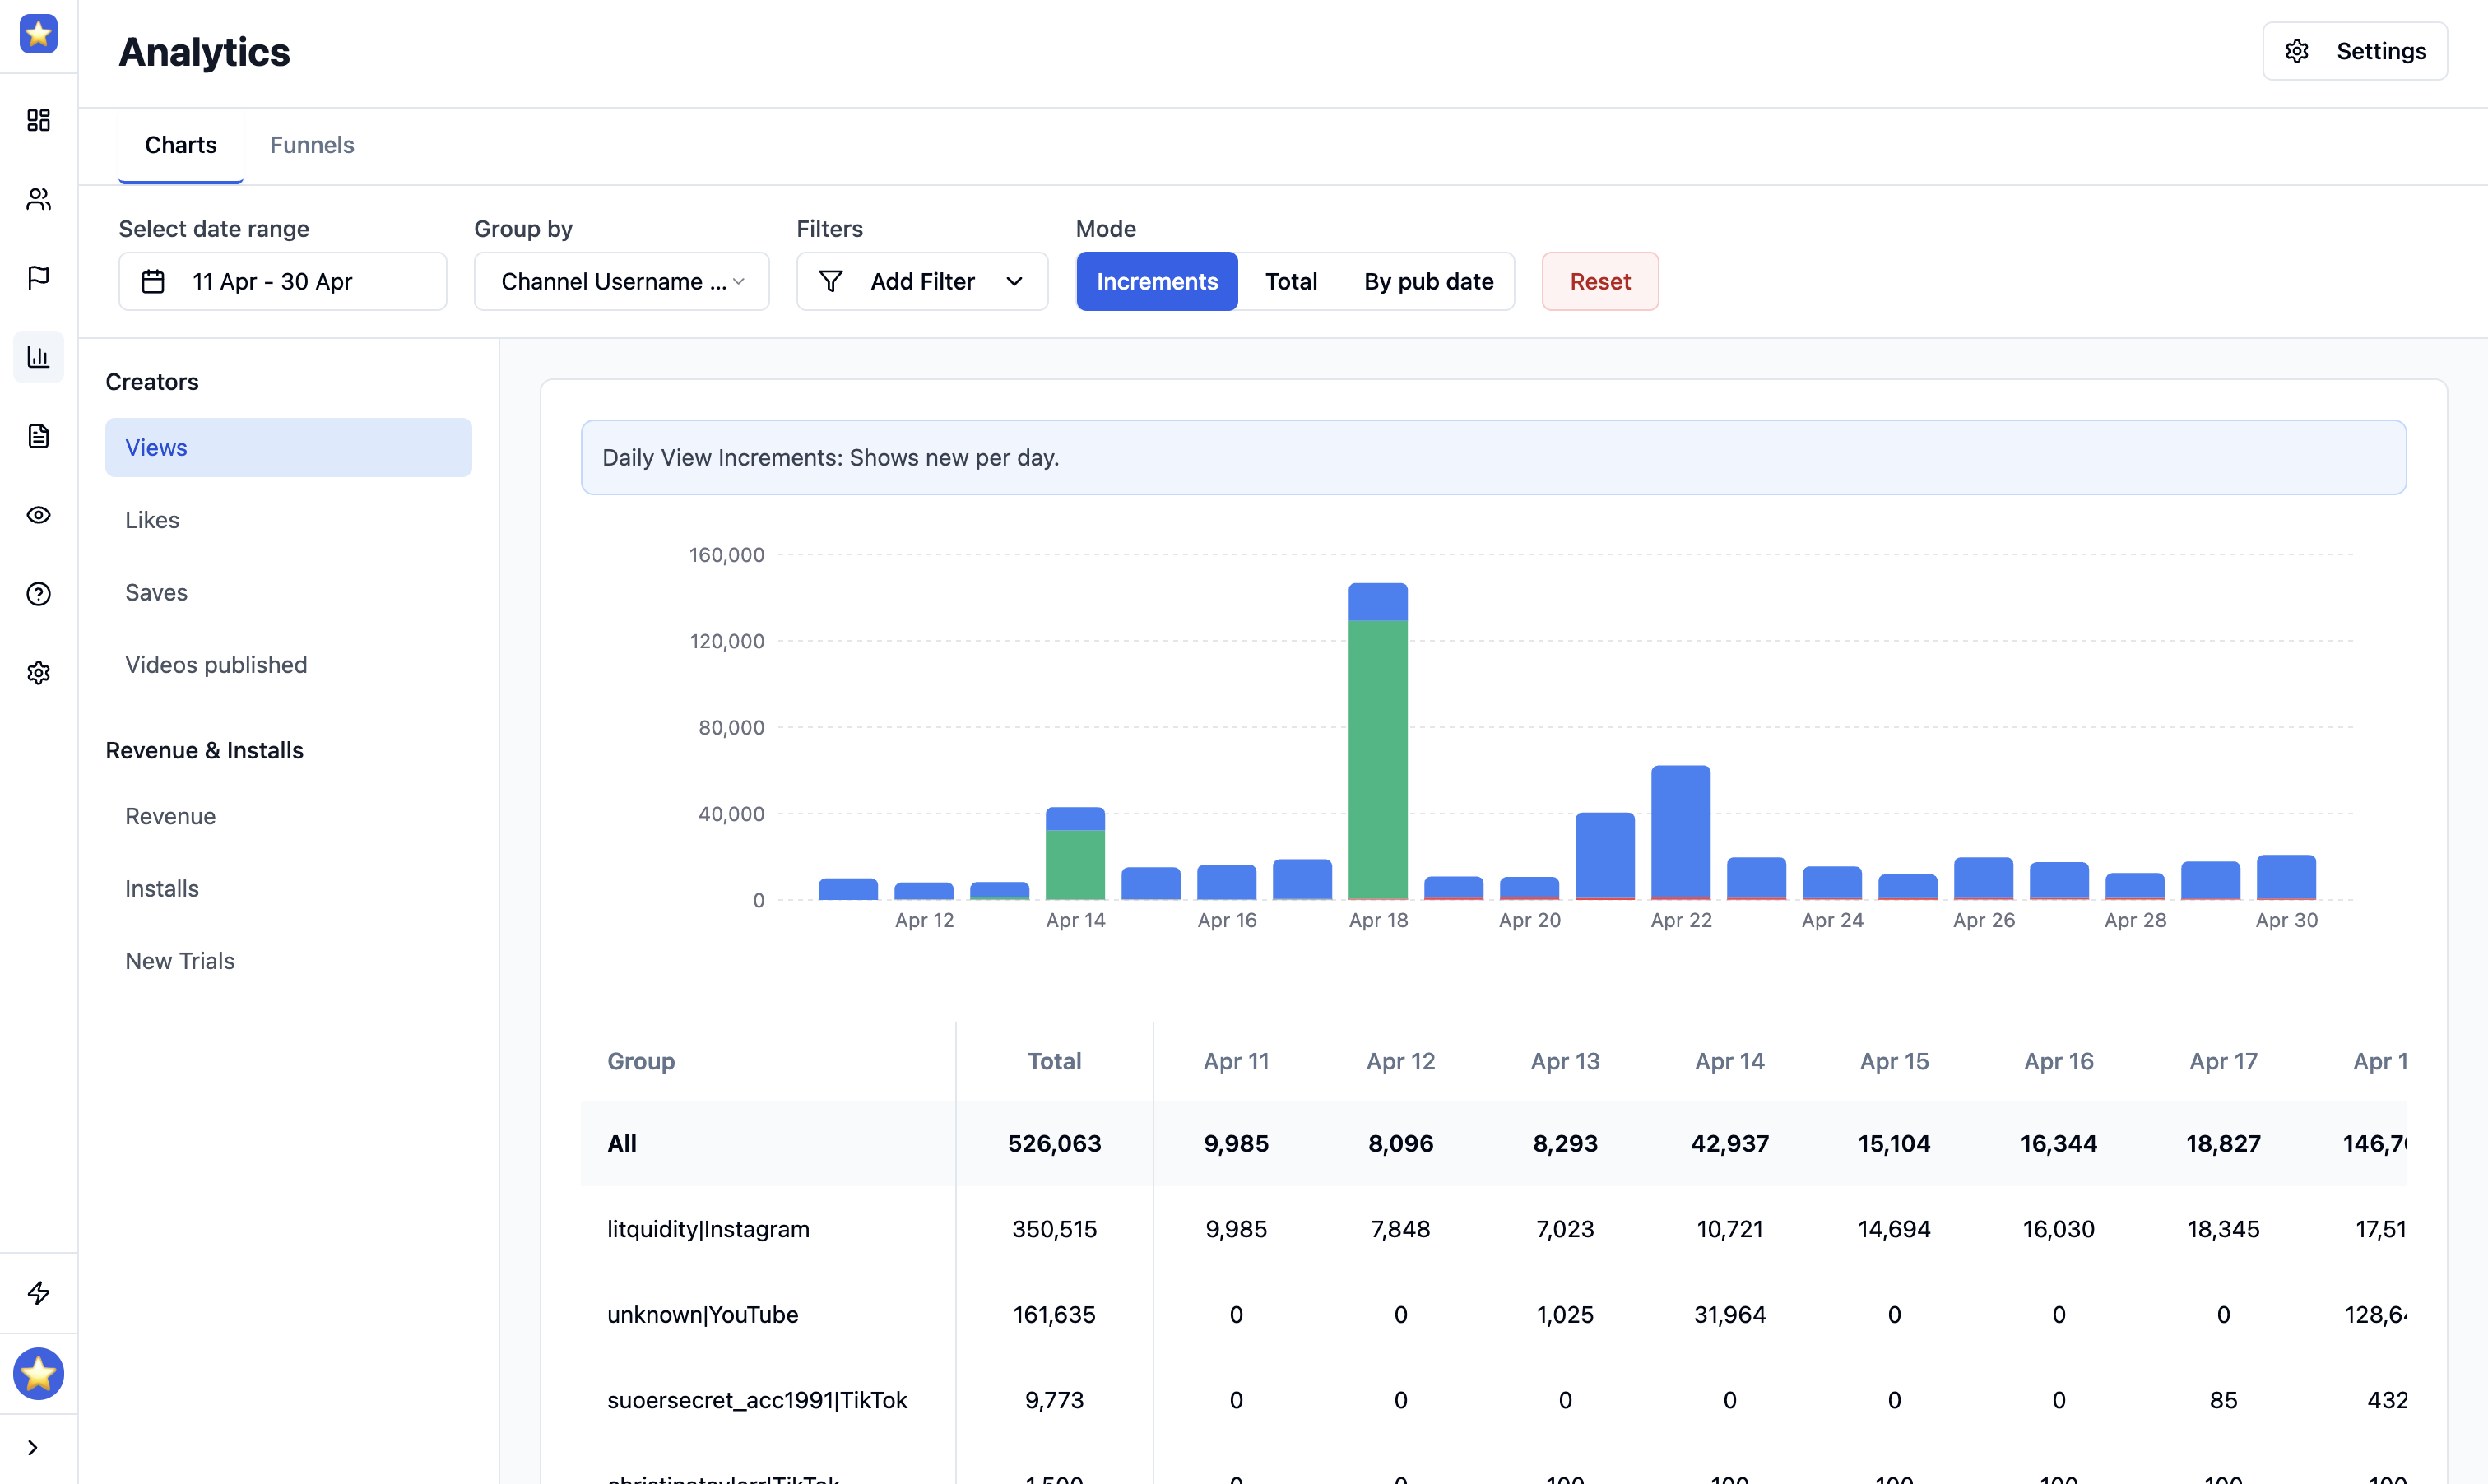
Task: Click total value 9,773
Action: (1054, 1400)
